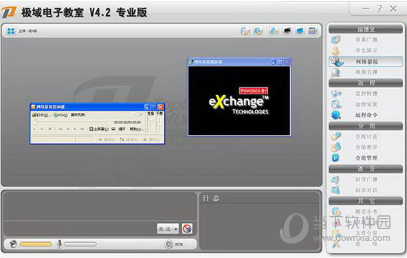Toggle 全屏幕 fullscreen in cinema controller
This screenshot has width=407, height=258.
pos(99,129)
